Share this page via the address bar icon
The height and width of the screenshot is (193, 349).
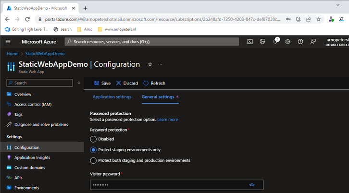[309, 19]
